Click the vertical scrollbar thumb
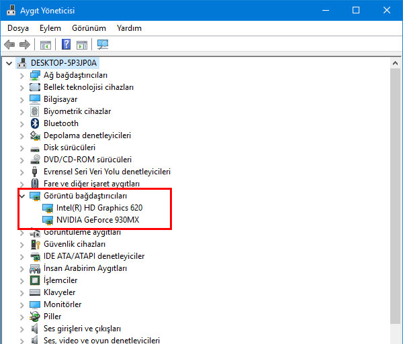The image size is (403, 344). click(x=396, y=196)
